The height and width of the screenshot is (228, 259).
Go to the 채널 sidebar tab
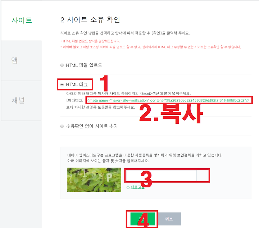[18, 100]
